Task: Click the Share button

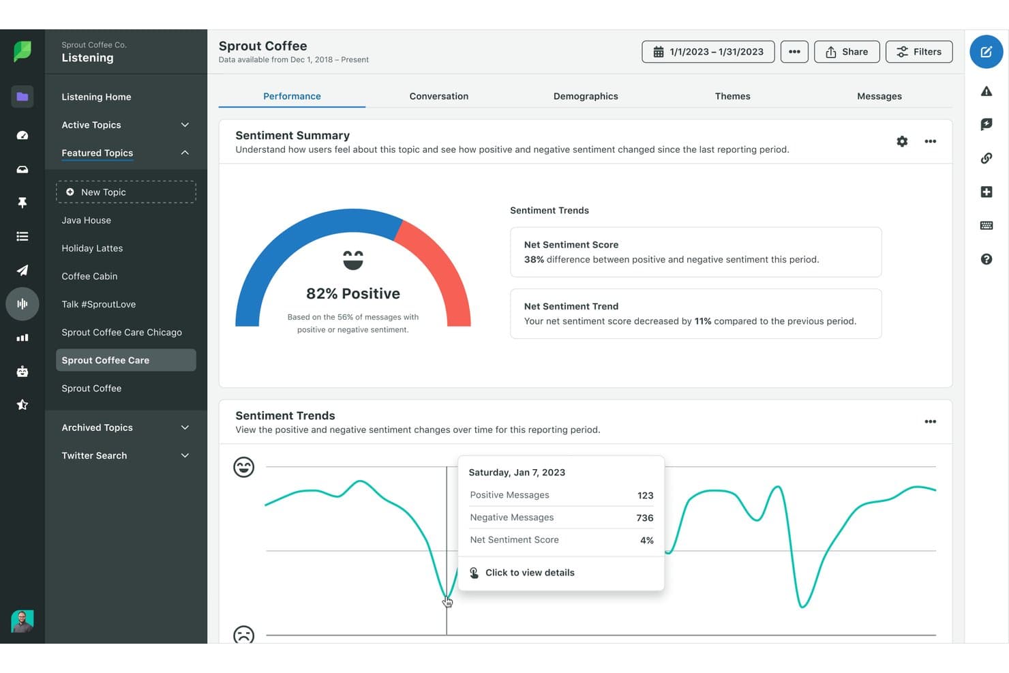Action: tap(847, 52)
